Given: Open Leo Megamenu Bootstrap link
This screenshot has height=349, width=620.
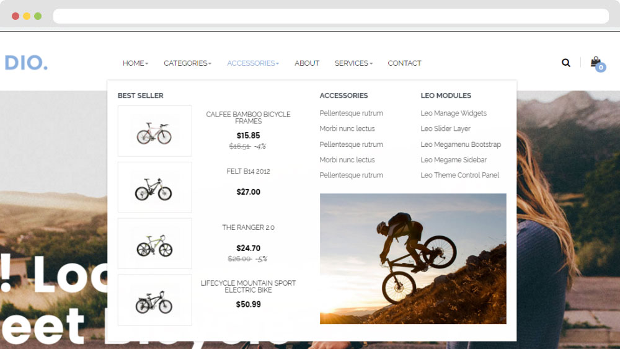Looking at the screenshot, I should (461, 144).
